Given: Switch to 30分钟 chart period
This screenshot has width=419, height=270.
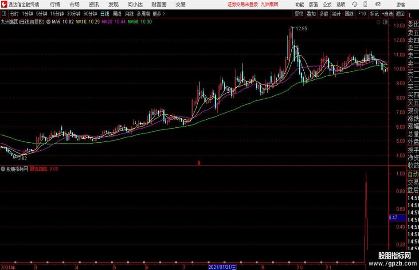Looking at the screenshot, I should click(74, 14).
